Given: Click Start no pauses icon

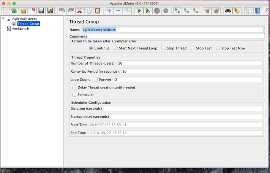Looking at the screenshot, I should pos(148,11).
